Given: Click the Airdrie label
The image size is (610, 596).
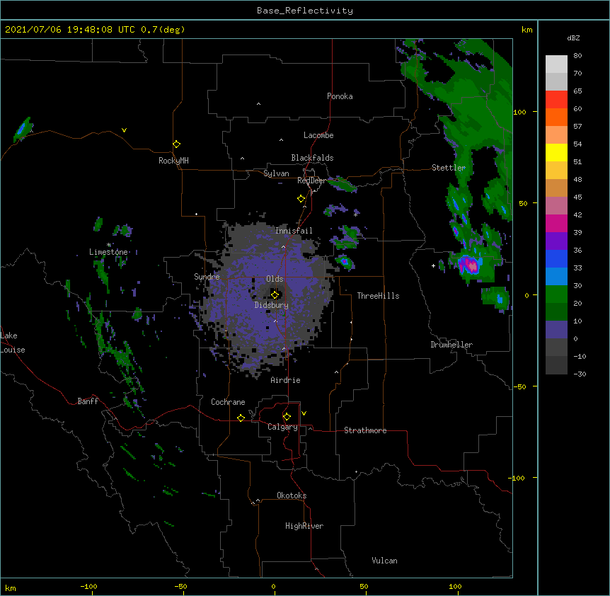Looking at the screenshot, I should point(285,380).
